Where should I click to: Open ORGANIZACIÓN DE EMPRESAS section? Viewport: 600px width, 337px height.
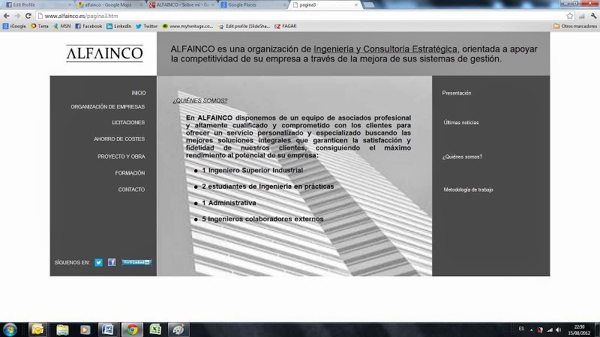coord(107,106)
